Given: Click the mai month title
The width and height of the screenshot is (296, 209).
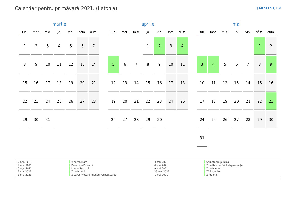Looking at the screenshot, I should pyautogui.click(x=236, y=24).
